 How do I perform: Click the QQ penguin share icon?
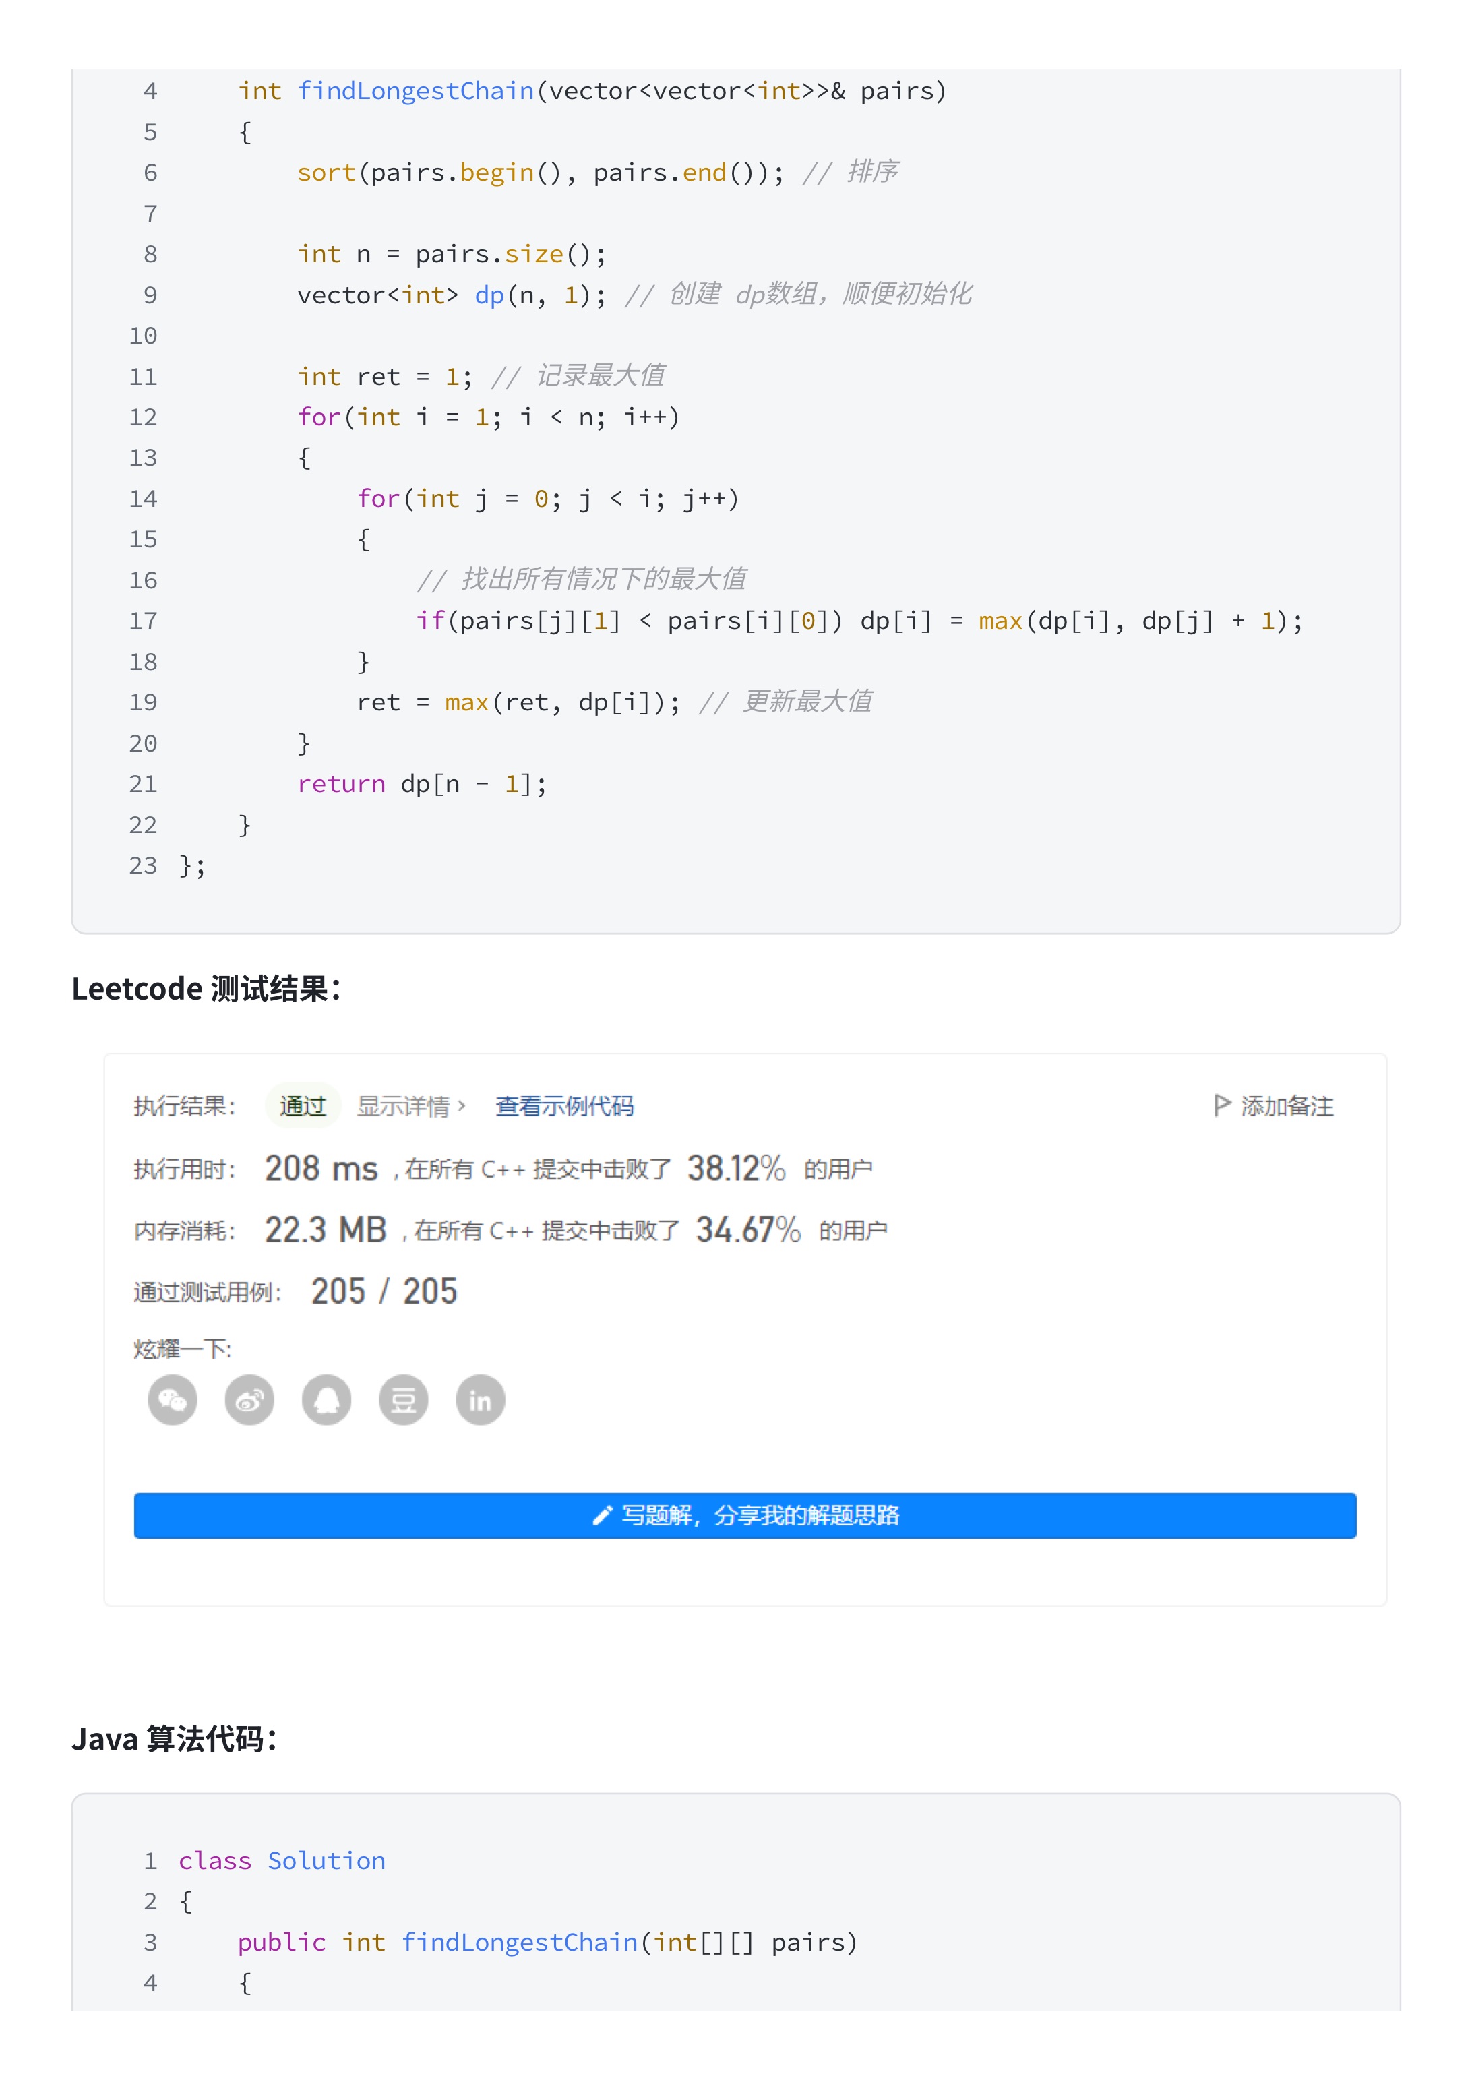pos(326,1400)
